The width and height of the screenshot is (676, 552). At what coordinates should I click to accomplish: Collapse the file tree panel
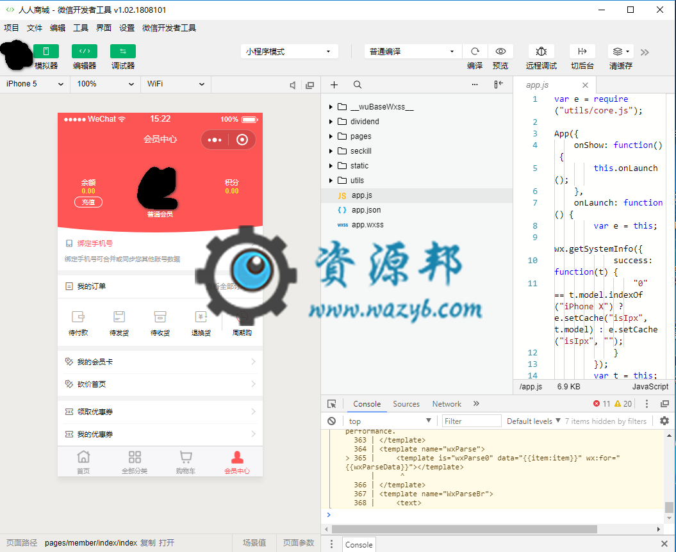(499, 85)
